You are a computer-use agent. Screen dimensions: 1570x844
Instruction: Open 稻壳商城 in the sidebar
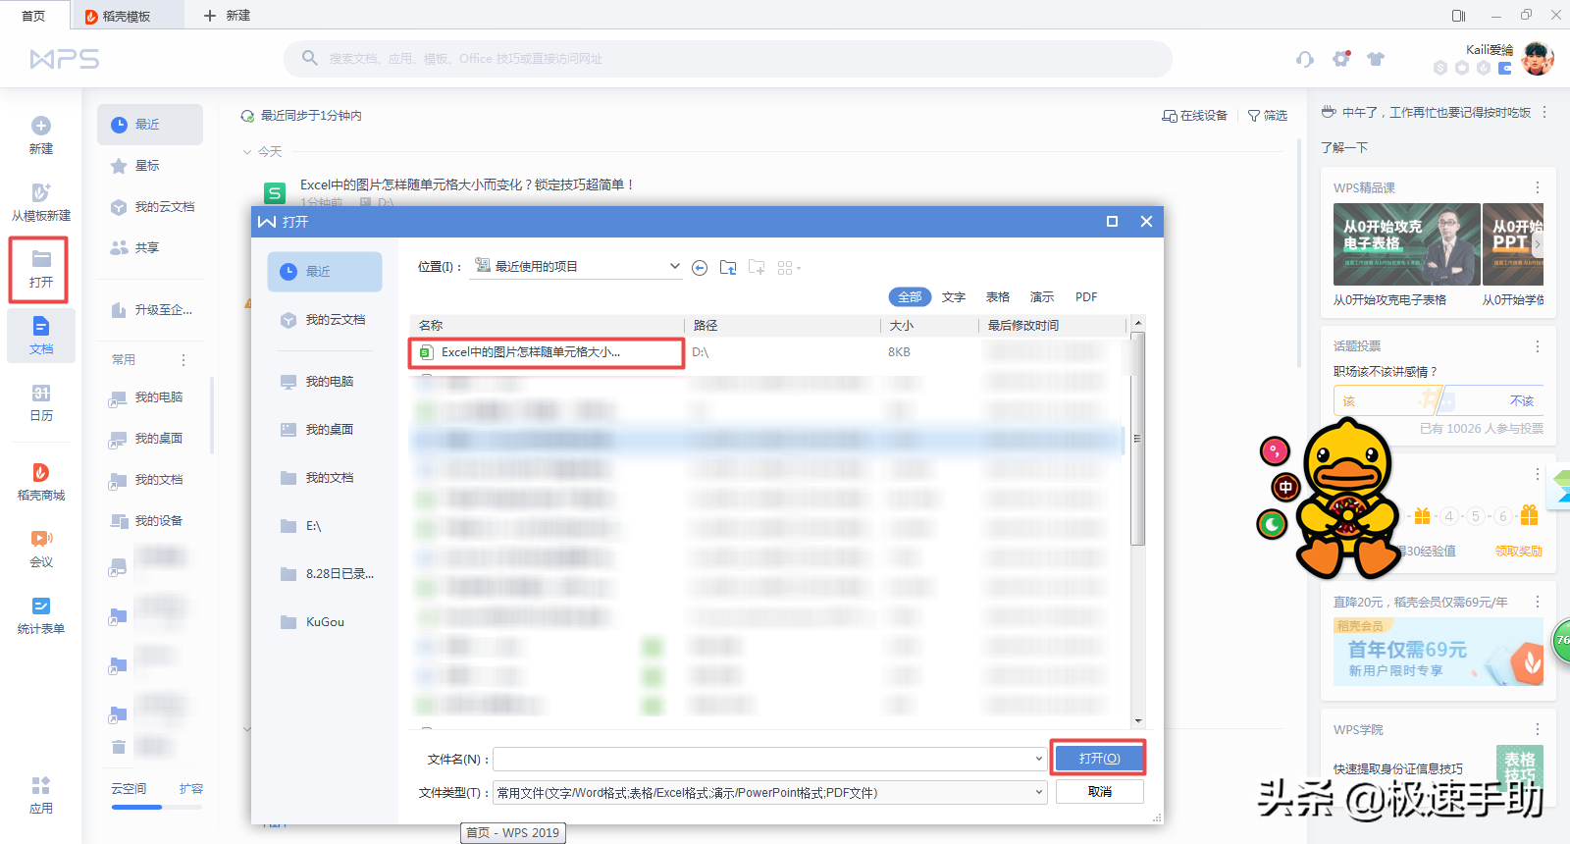coord(41,482)
